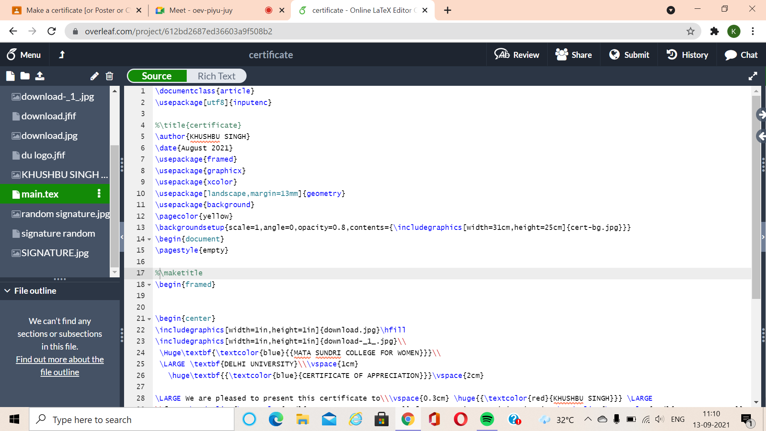Open the Chat panel
Image resolution: width=766 pixels, height=431 pixels.
point(741,55)
